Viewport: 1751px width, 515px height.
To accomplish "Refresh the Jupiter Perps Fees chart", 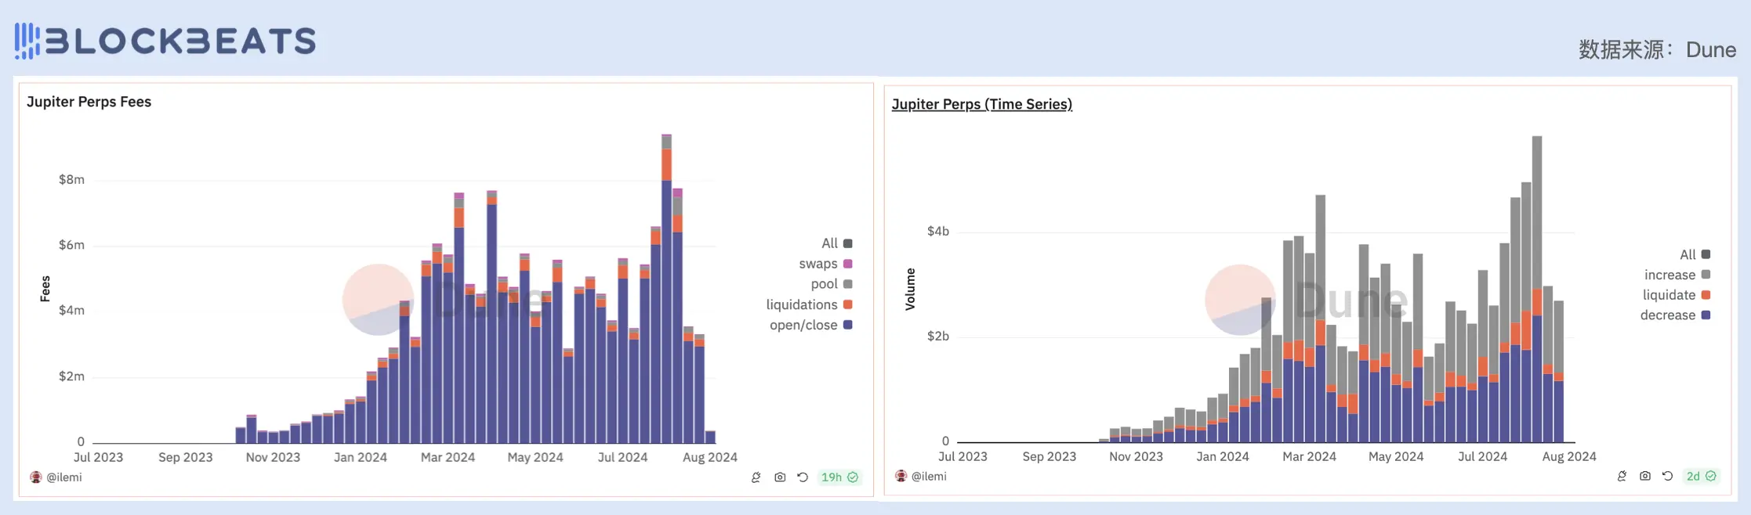I will tap(803, 477).
